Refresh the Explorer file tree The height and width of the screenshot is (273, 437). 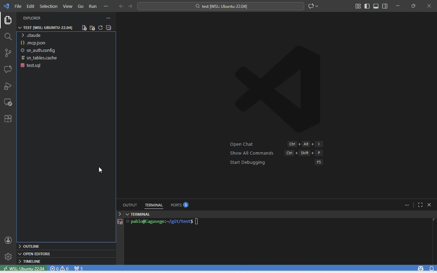coord(100,28)
